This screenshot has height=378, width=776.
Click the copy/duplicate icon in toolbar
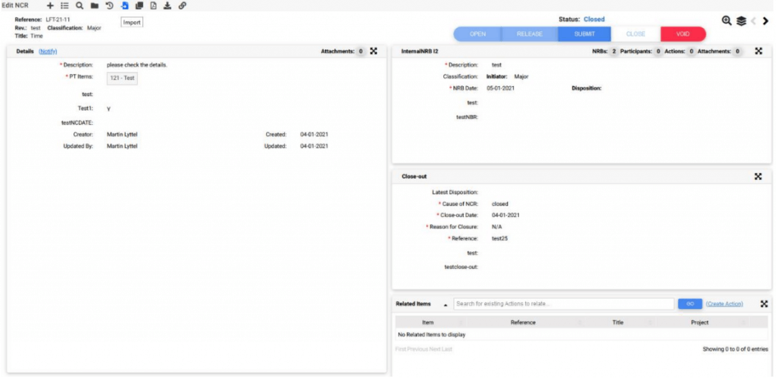(x=139, y=5)
